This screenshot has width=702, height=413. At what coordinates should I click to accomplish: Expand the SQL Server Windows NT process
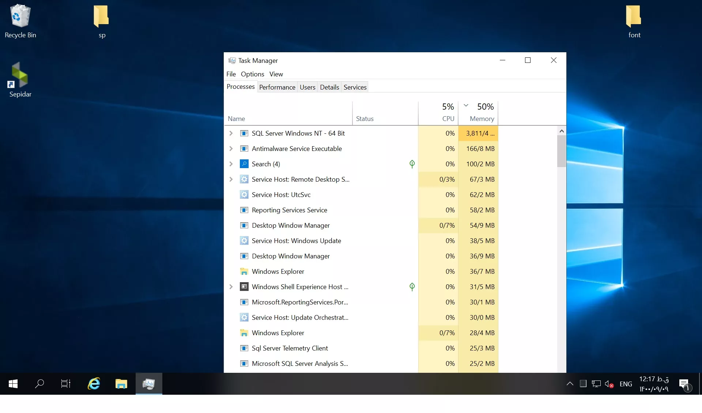tap(231, 133)
